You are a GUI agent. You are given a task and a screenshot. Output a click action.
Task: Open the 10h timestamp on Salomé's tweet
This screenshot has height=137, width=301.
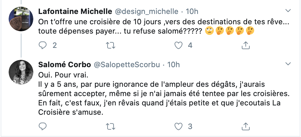pyautogui.click(x=173, y=64)
